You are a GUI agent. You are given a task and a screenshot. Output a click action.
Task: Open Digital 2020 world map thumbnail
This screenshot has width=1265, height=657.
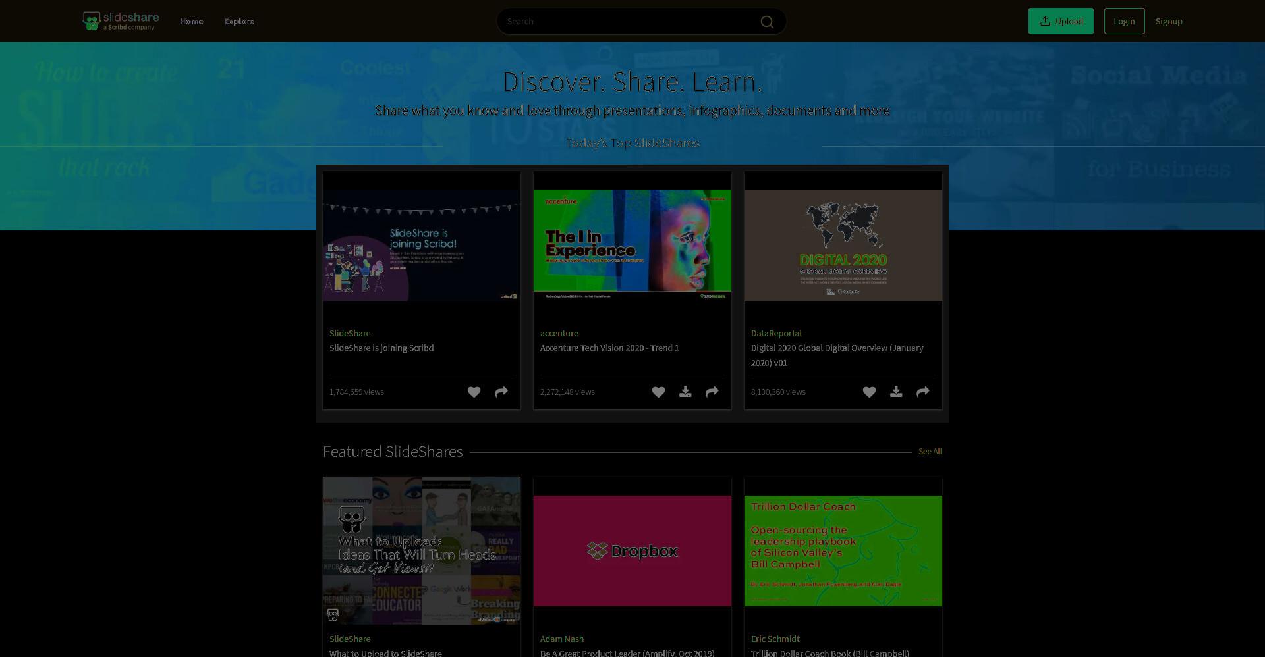point(843,246)
